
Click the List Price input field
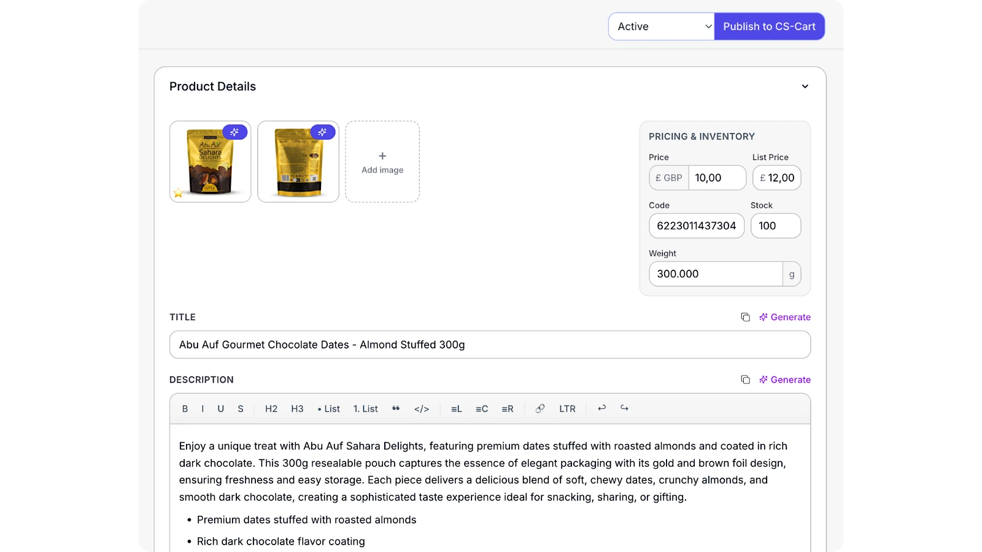776,178
